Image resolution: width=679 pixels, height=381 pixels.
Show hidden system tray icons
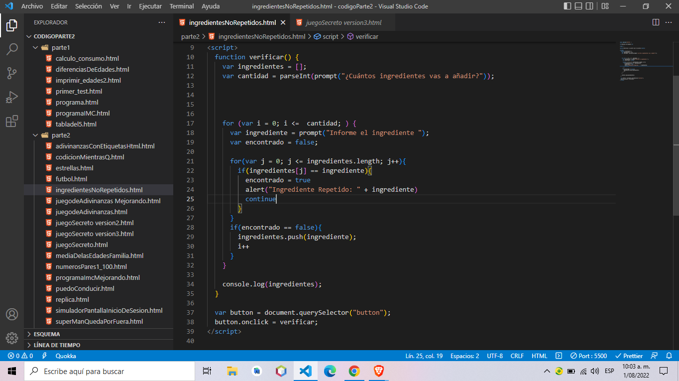pos(547,371)
